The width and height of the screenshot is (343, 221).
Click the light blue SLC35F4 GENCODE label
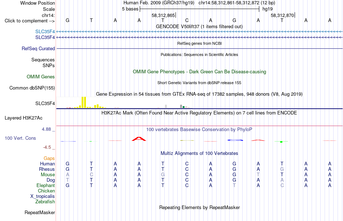point(45,32)
